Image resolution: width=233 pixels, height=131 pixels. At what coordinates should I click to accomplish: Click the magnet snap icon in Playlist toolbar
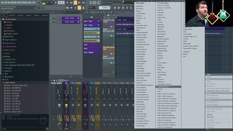pyautogui.click(x=87, y=12)
